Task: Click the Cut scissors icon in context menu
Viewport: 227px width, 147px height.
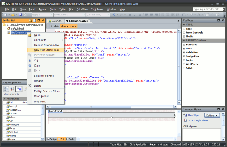Action: (x=30, y=60)
